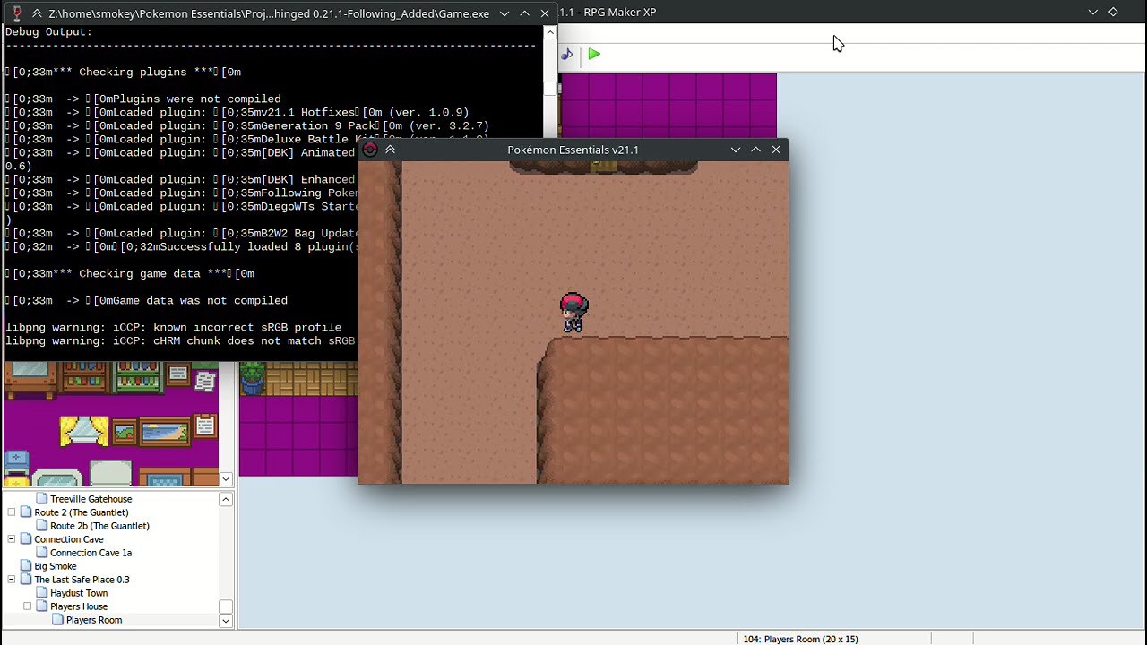Viewport: 1147px width, 645px height.
Task: Click the map list scrollbar up arrow
Action: [x=226, y=499]
